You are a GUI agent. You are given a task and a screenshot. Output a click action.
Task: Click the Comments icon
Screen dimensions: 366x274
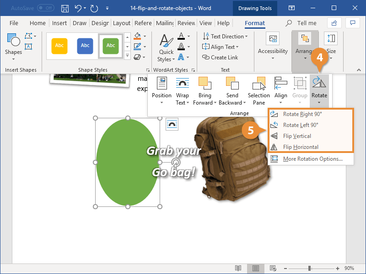pyautogui.click(x=352, y=23)
